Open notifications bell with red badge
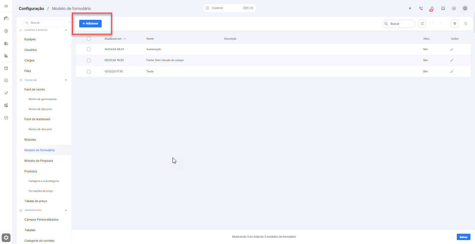This screenshot has width=475, height=244. pos(432,9)
